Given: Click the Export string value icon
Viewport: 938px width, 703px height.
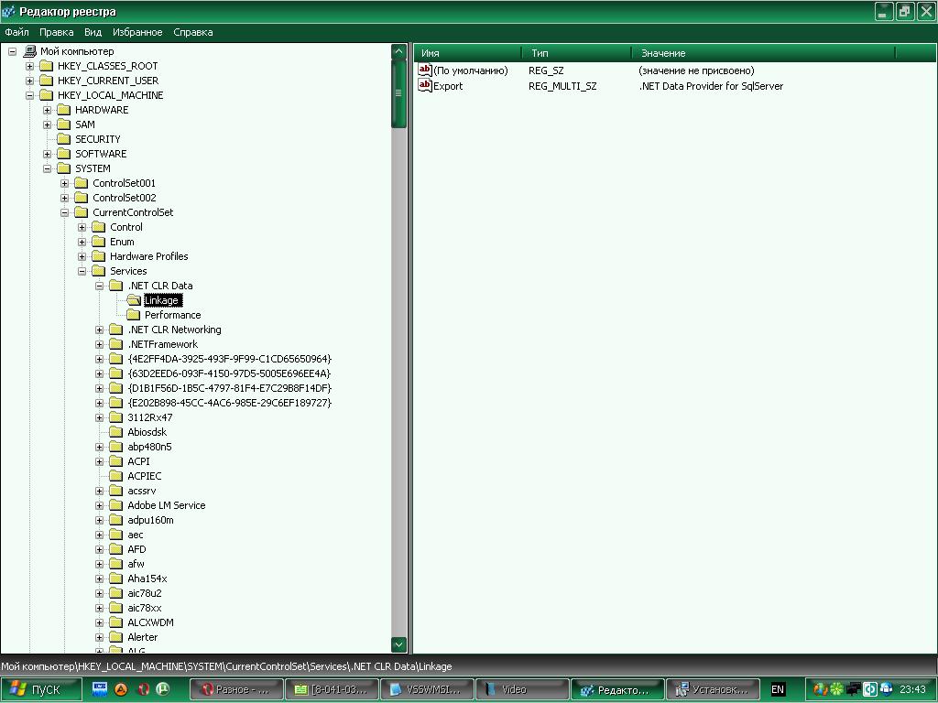Looking at the screenshot, I should click(x=425, y=86).
